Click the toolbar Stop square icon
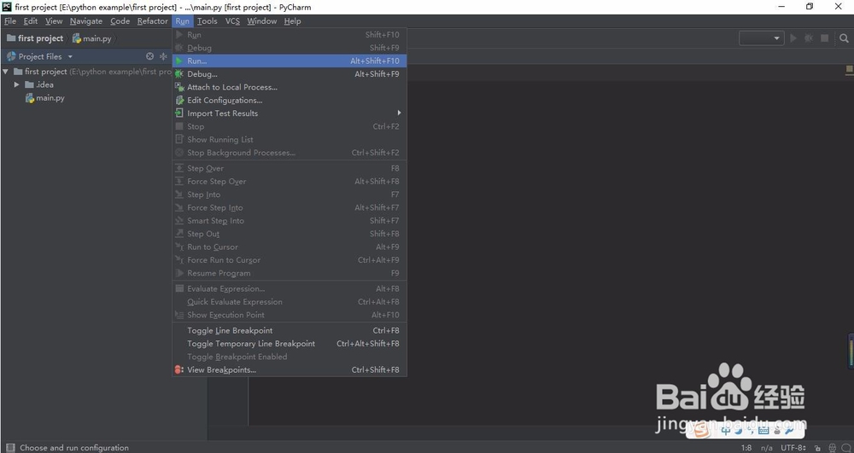 pos(825,38)
